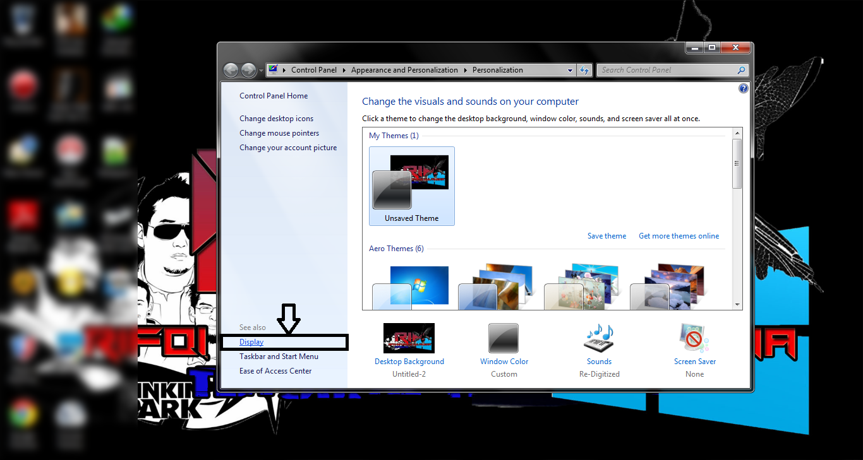
Task: Open Taskbar and Start Menu link
Action: [279, 357]
